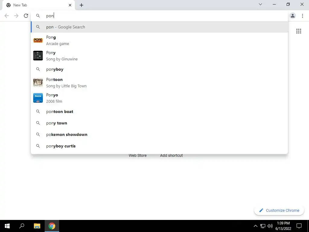Click the taskbar clock showing 1:39 PM

pos(283,226)
